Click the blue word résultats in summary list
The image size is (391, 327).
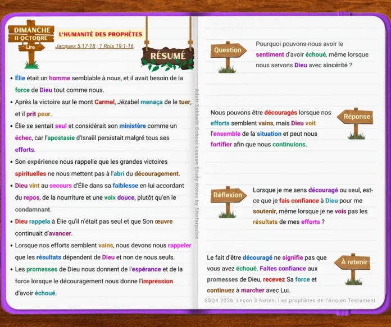pos(49,257)
